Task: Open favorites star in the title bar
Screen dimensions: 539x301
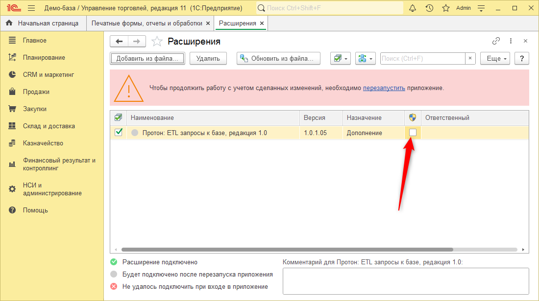Action: tap(446, 8)
